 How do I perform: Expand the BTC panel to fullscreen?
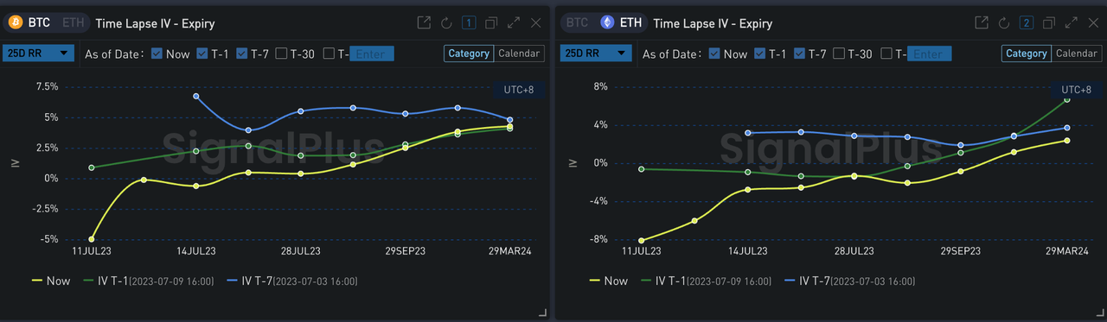(x=514, y=23)
